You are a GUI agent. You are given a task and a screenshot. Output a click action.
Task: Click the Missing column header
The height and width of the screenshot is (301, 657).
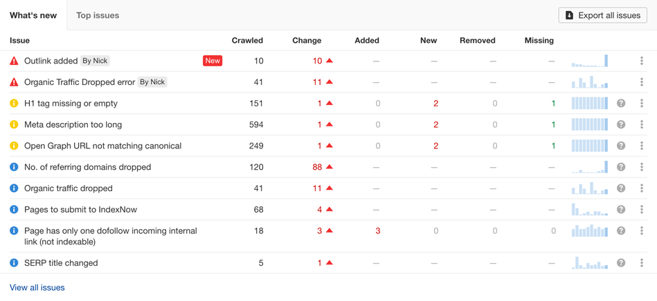[x=539, y=41]
